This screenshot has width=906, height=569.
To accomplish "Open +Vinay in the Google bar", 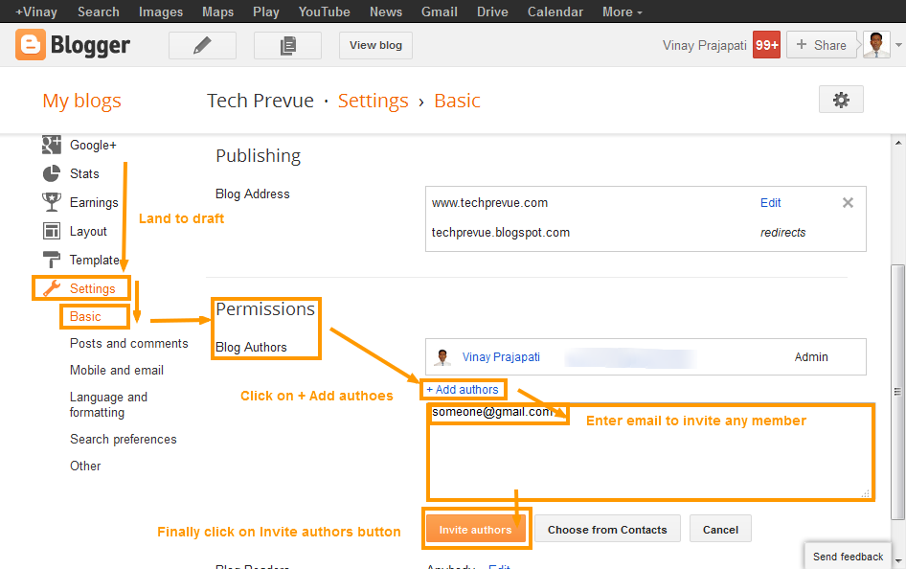I will [35, 11].
